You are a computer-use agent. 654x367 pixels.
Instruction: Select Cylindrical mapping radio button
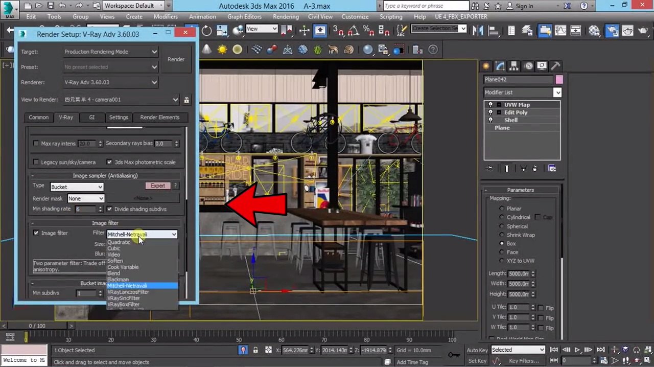(x=502, y=217)
